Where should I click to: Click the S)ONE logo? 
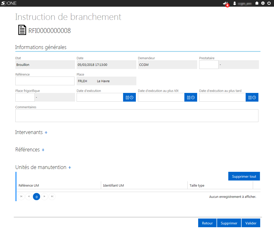pos(9,3)
